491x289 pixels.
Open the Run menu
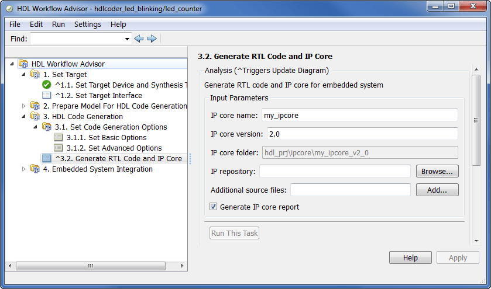[59, 24]
